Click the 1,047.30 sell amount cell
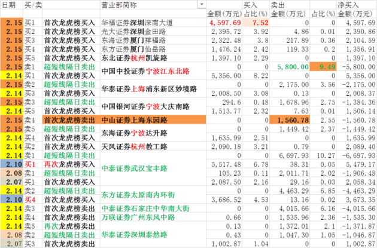This screenshot has width=377, height=248. [x=290, y=235]
